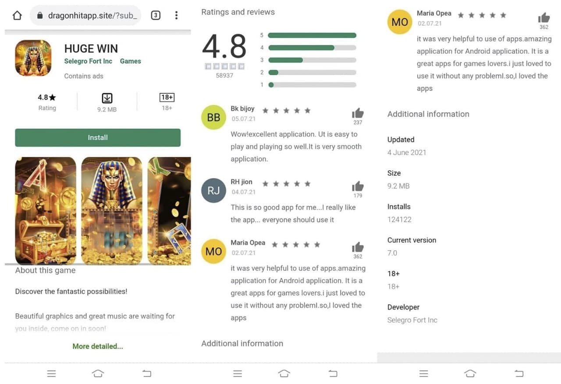Open the pharaoh screenshot thumbnail
This screenshot has width=561, height=384.
[x=112, y=211]
